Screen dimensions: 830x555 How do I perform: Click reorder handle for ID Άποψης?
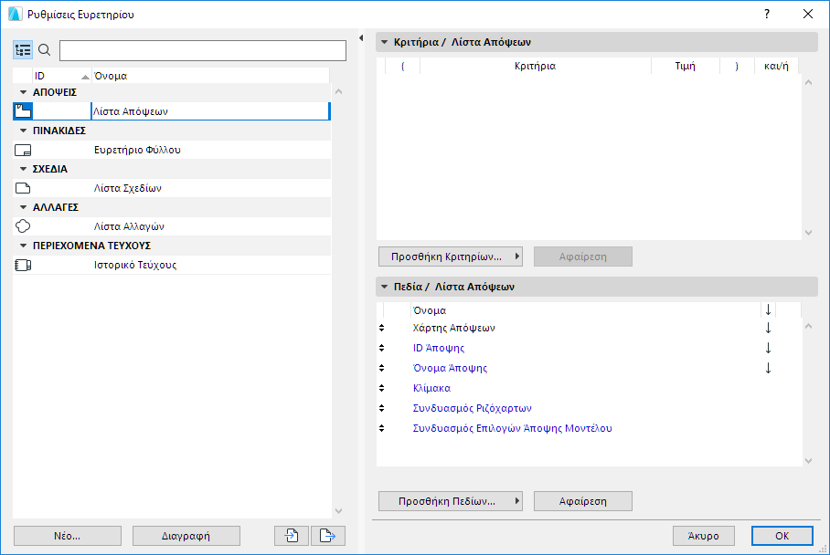382,349
